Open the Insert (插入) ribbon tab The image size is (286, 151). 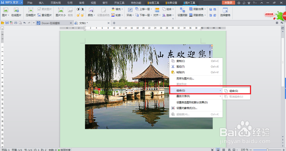coord(41,3)
